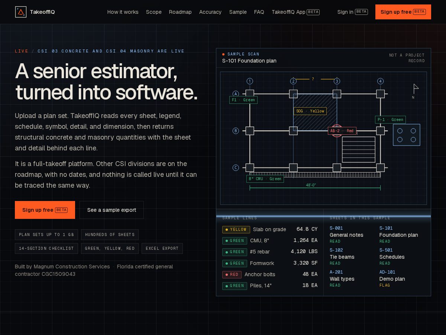Click the LIVE label above headline
This screenshot has width=446, height=335.
click(x=22, y=51)
